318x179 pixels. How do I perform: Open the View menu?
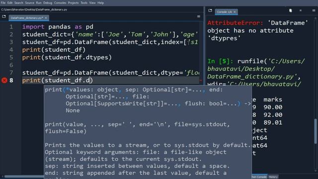[92, 3]
